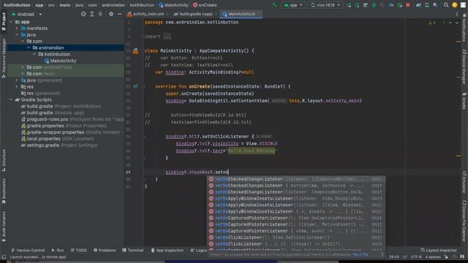Open the Run tool window
This screenshot has height=263, width=468.
[x=58, y=251]
